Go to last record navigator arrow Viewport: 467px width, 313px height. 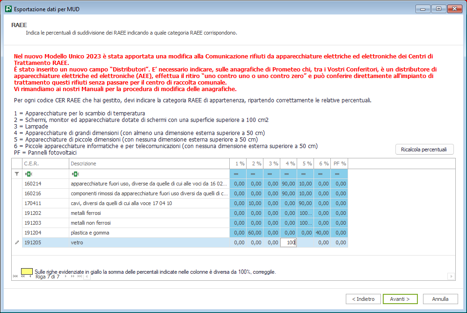coord(80,277)
